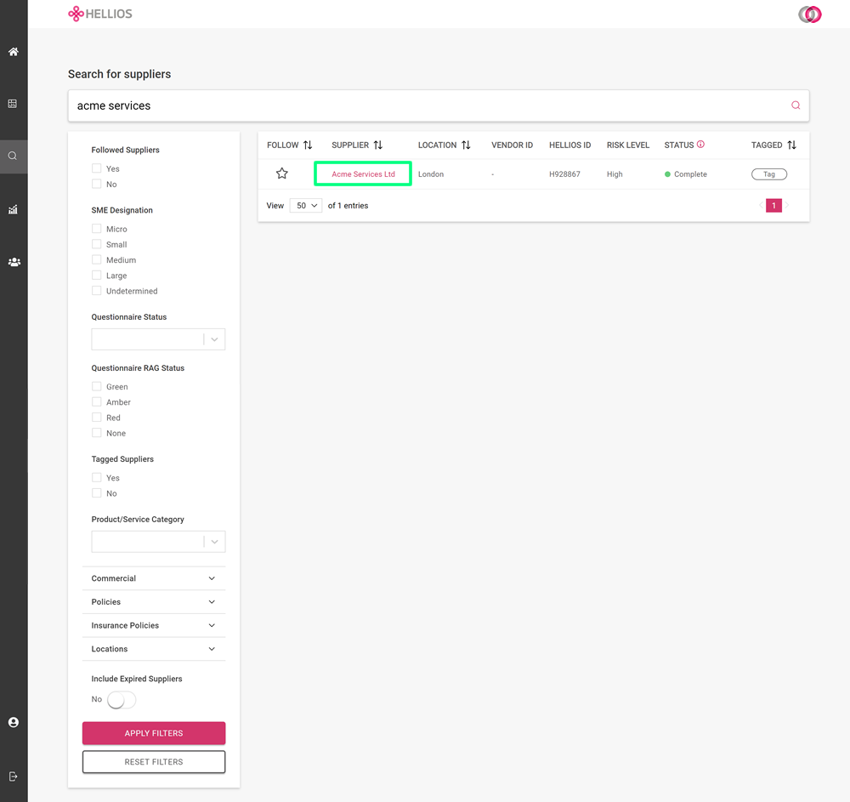Click the APPLY FILTERS button

153,732
